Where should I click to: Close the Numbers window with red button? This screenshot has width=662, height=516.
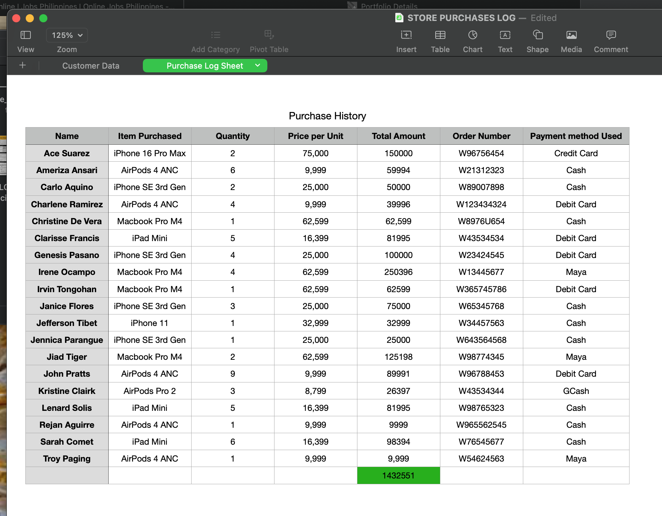[x=16, y=18]
